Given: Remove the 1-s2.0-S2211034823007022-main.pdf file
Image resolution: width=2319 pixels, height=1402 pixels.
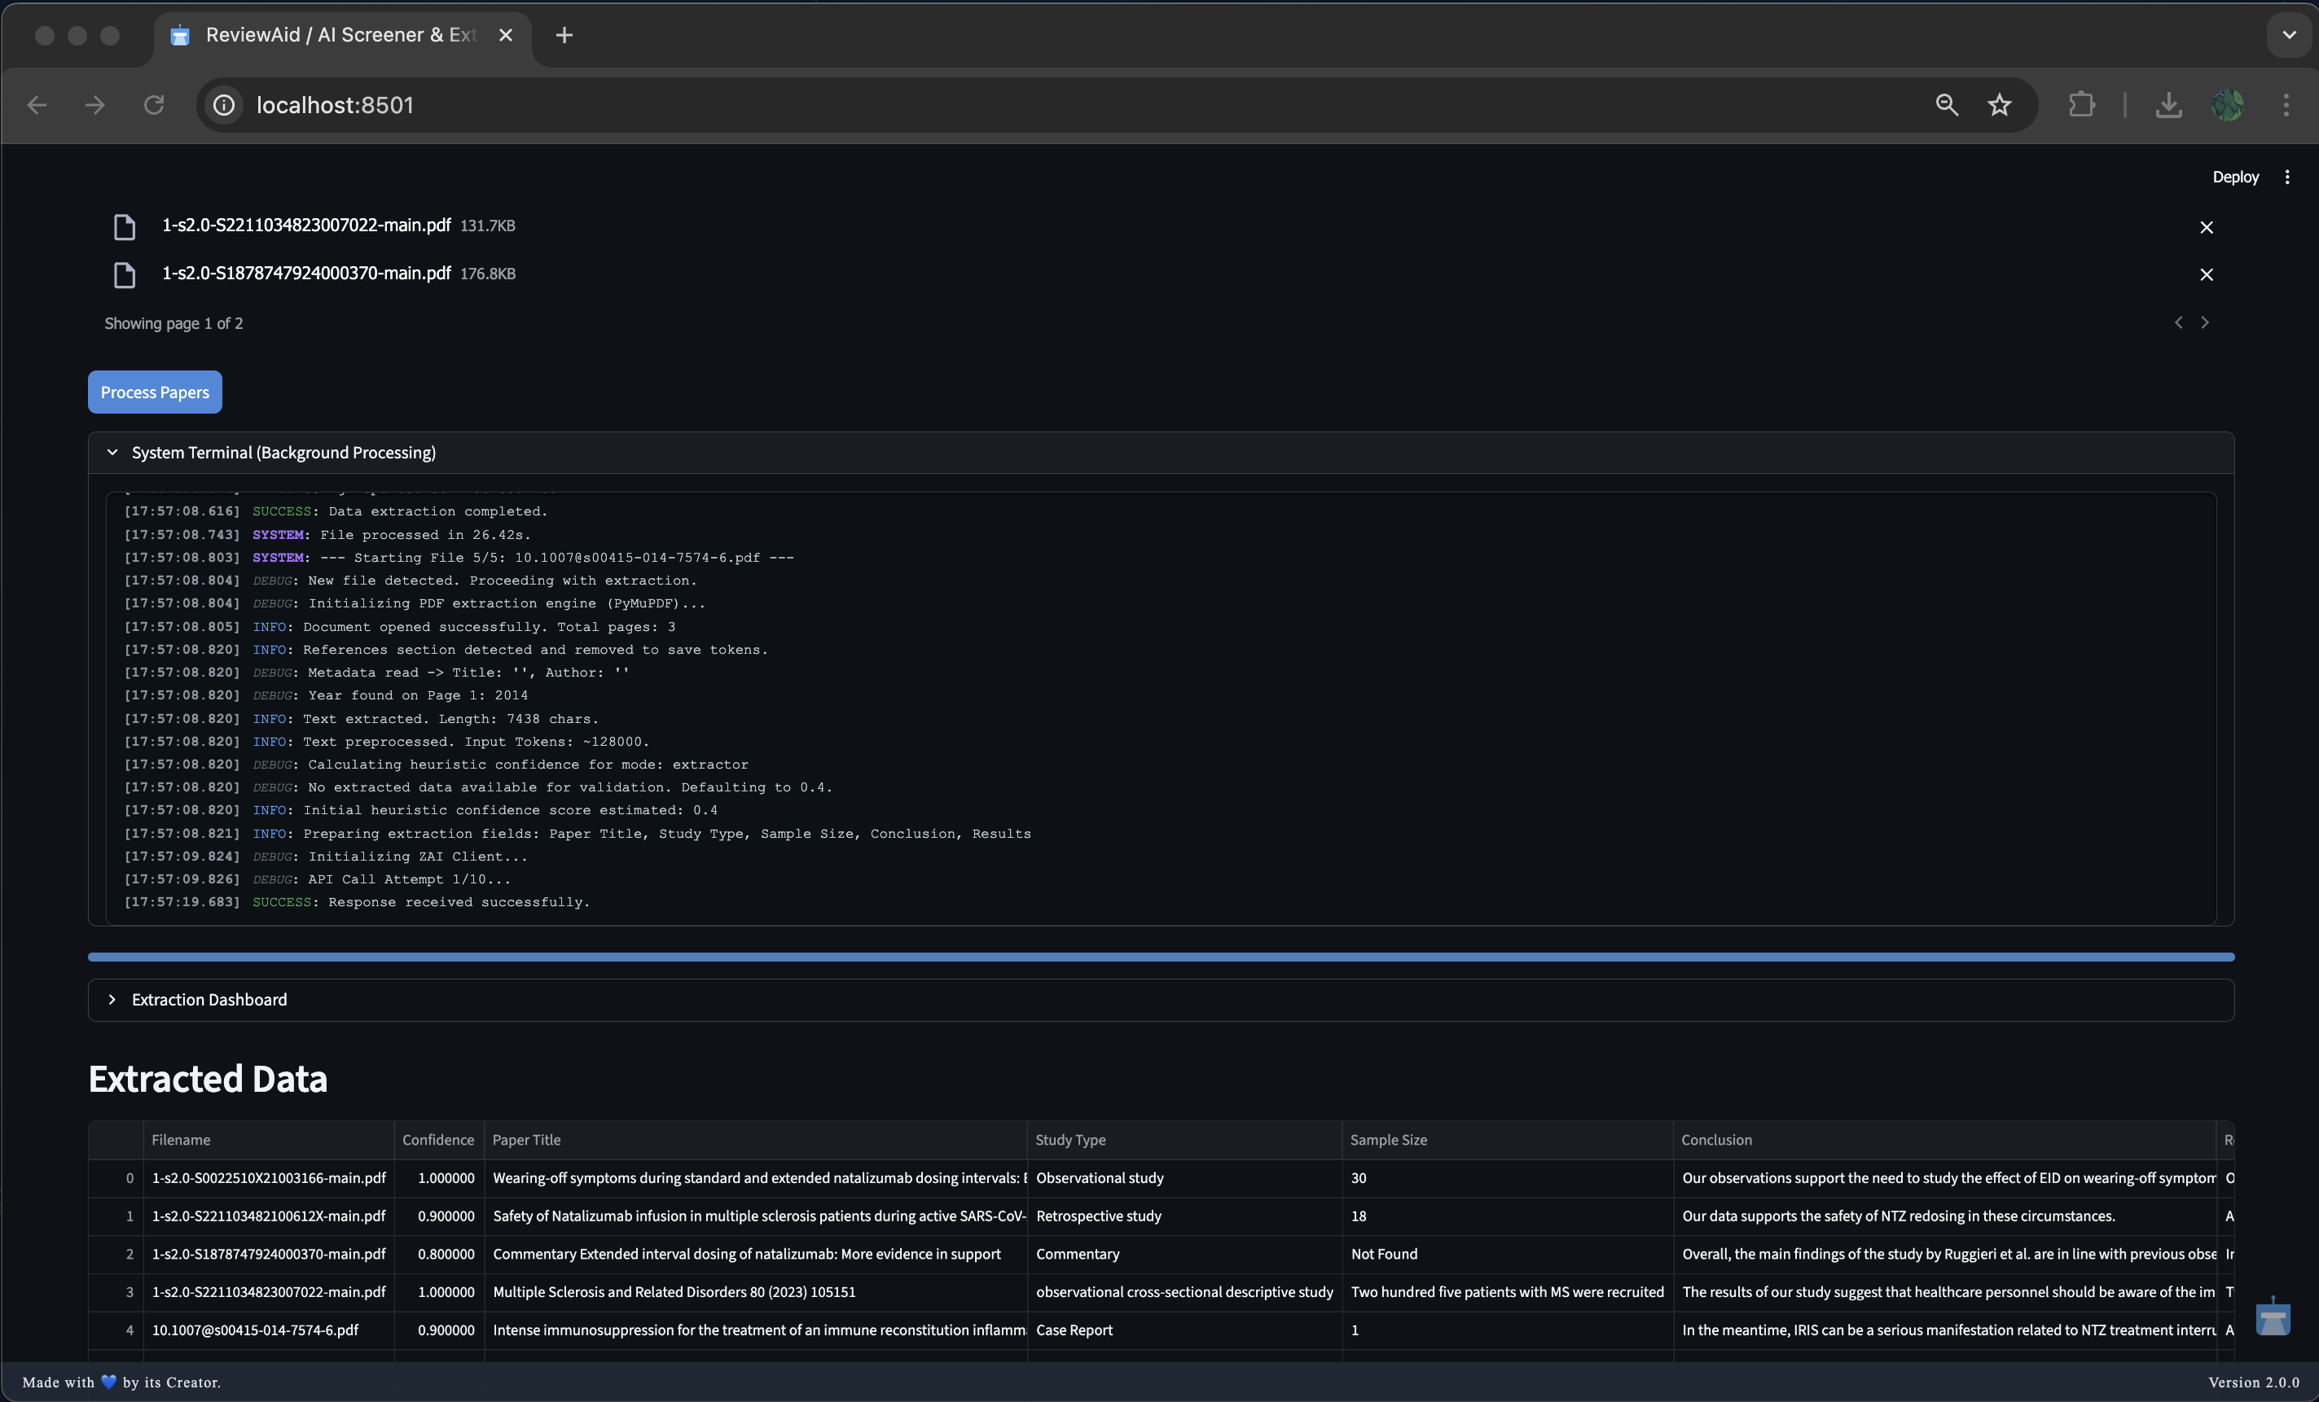Looking at the screenshot, I should pos(2206,227).
